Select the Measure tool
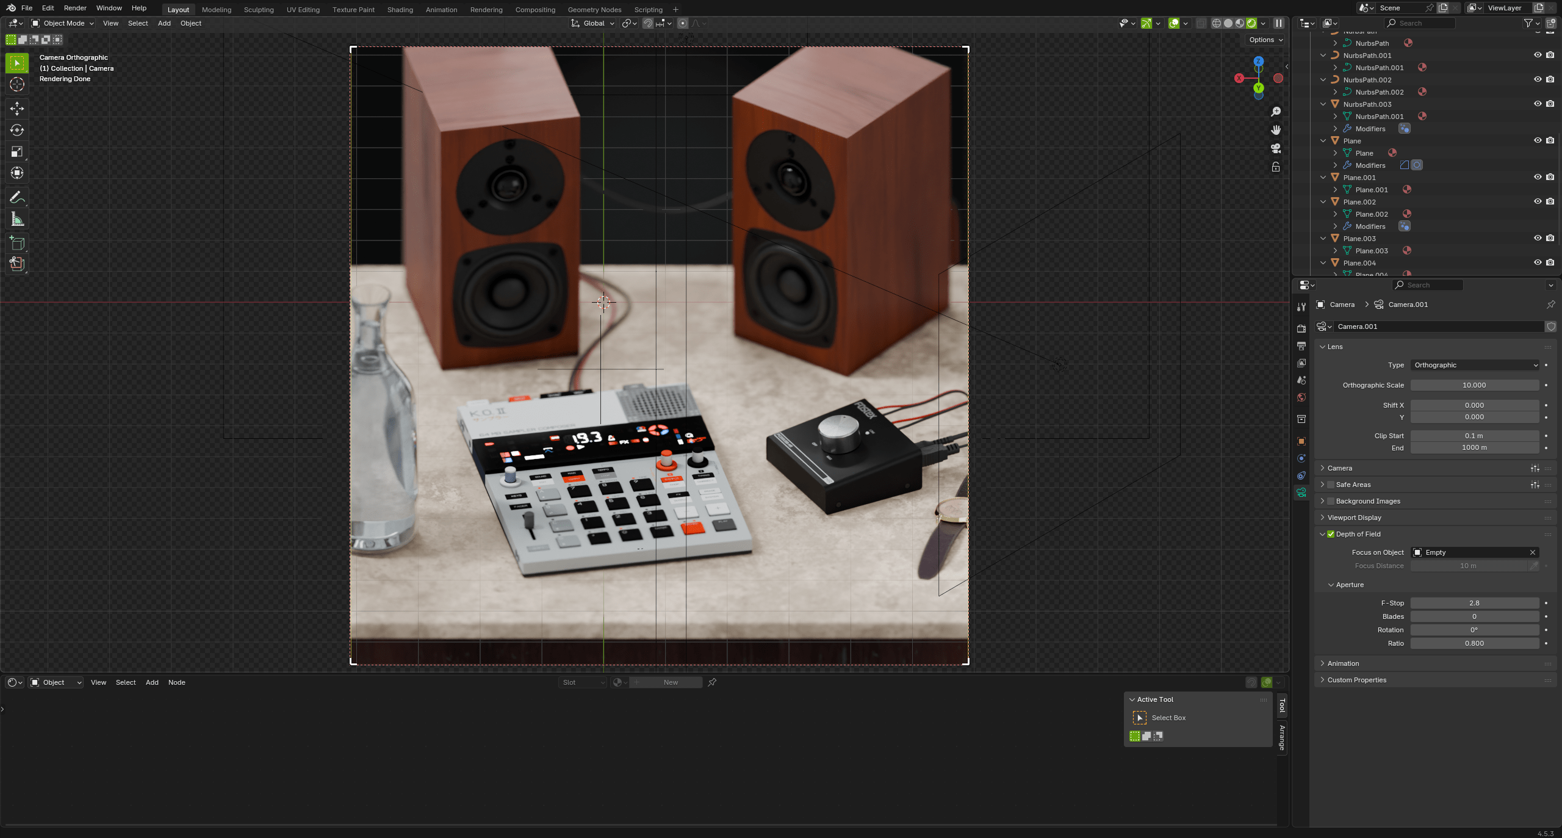 pos(17,219)
